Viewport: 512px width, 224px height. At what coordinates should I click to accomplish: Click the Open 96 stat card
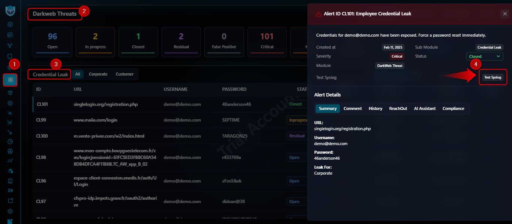point(52,42)
